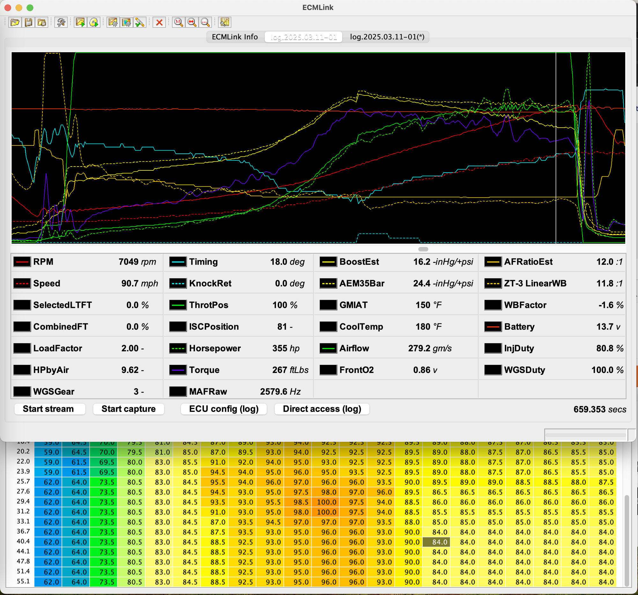Screen dimensions: 638x595
Task: Click the magnifier with three dots icon
Action: tap(205, 22)
